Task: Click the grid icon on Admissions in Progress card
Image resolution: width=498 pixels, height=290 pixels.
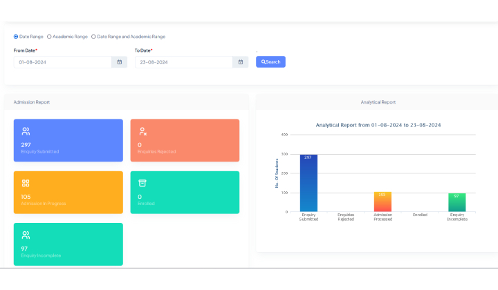Action: click(x=26, y=183)
